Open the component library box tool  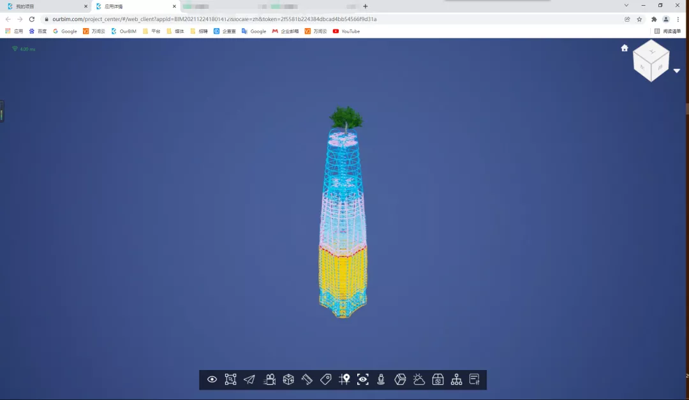(x=438, y=380)
